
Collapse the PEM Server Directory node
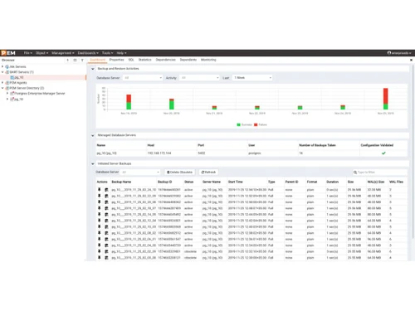pyautogui.click(x=2, y=88)
